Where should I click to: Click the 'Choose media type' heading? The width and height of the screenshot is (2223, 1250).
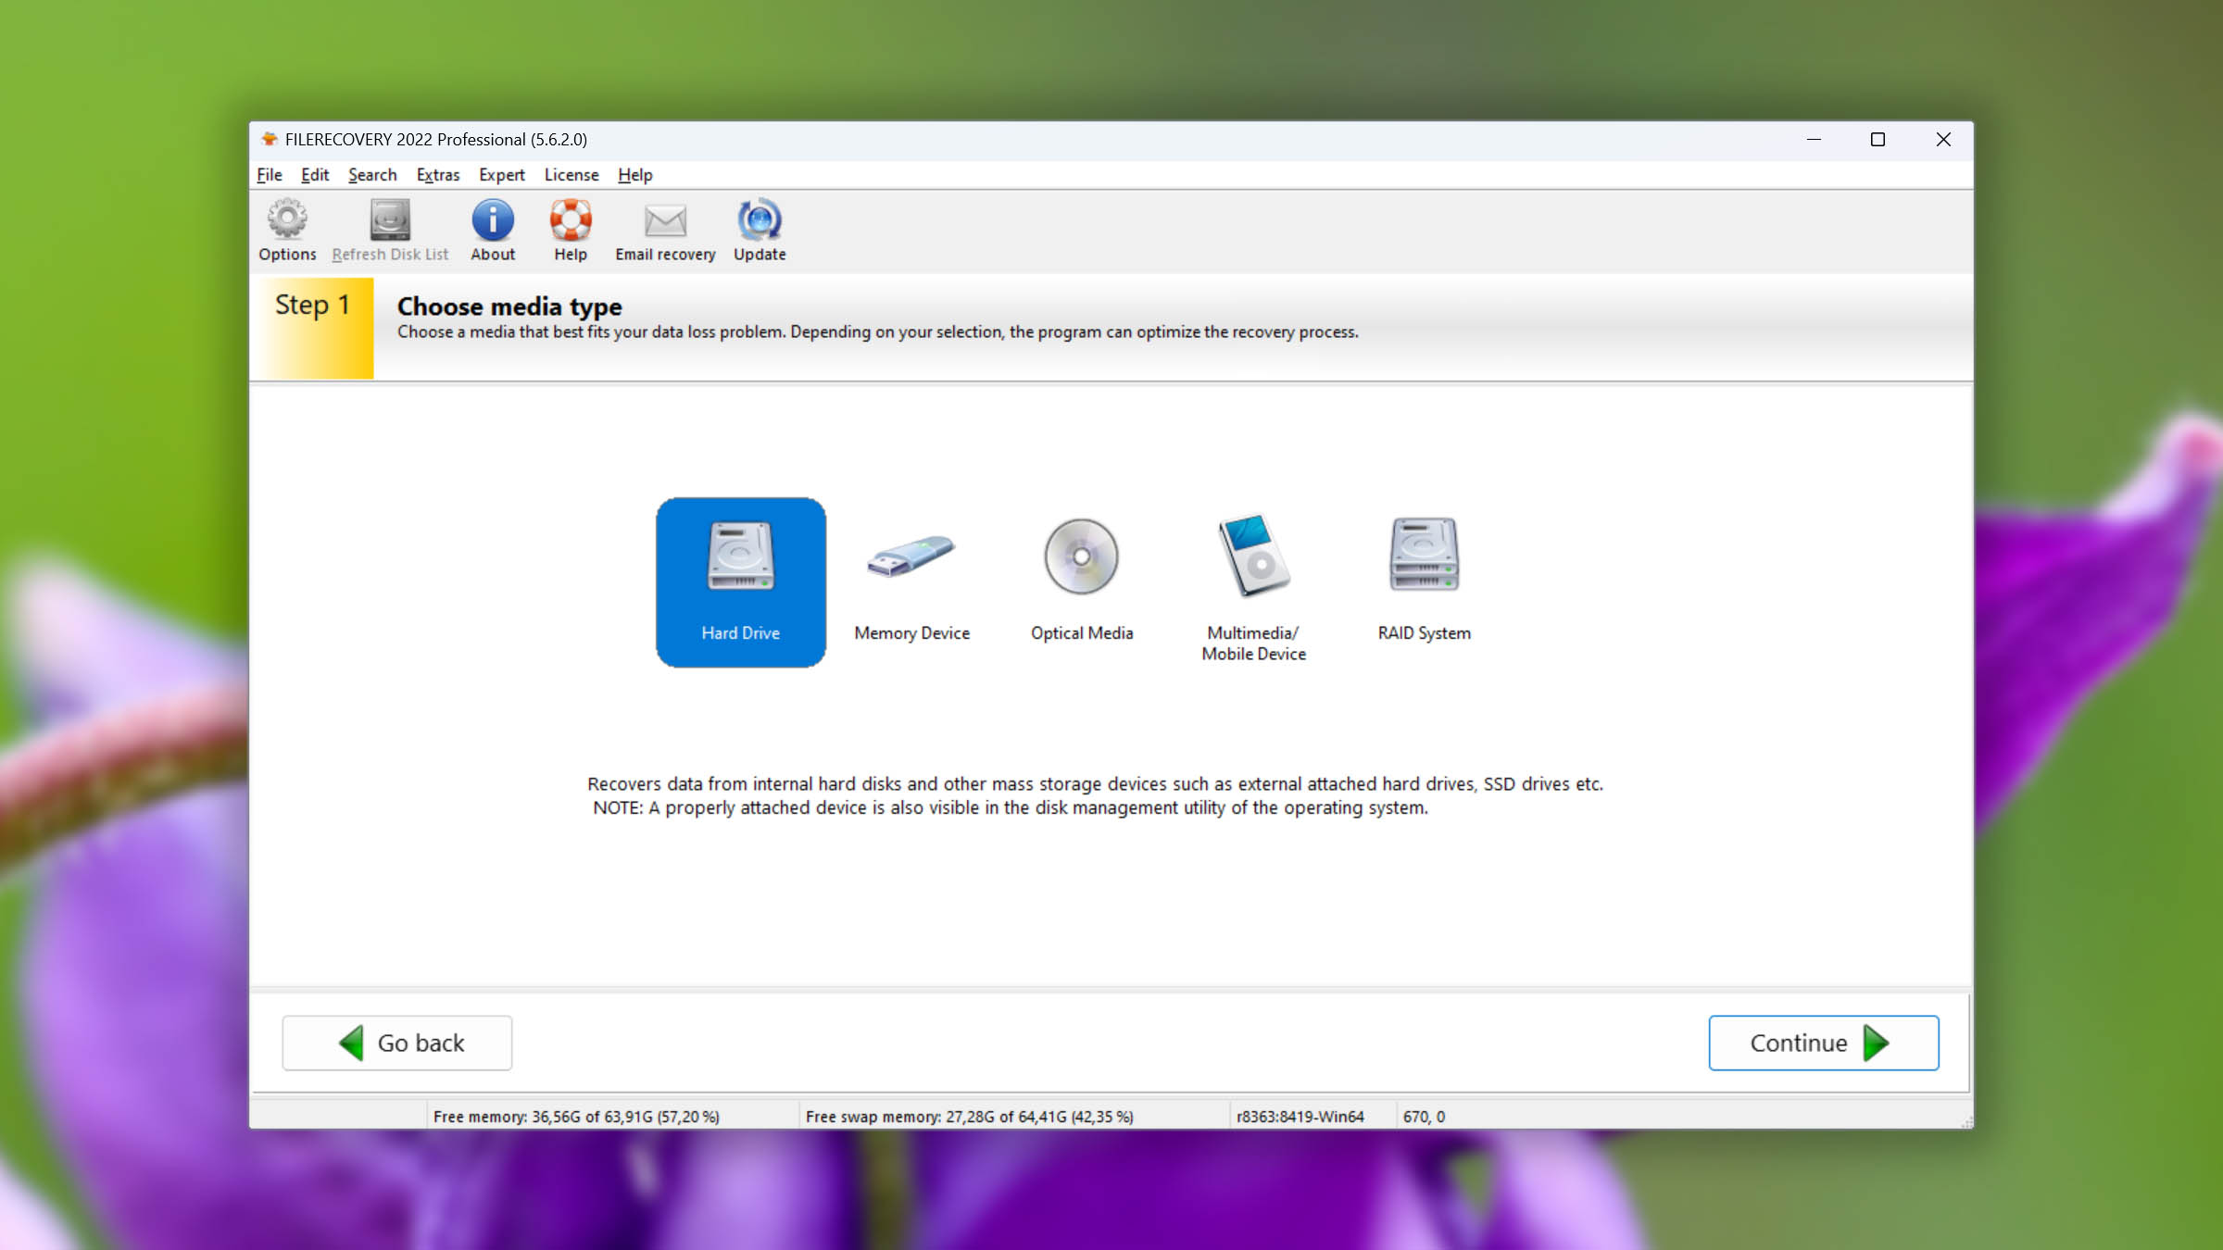point(509,306)
